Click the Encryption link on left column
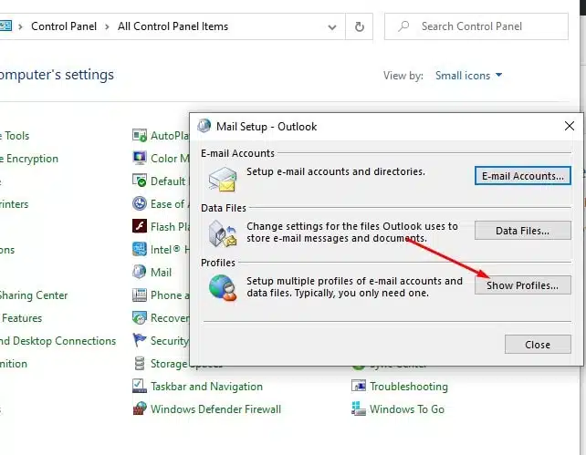This screenshot has height=455, width=586. pos(29,159)
